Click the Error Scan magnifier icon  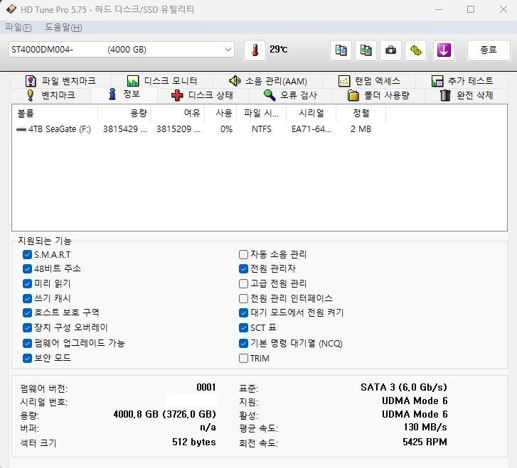(270, 95)
